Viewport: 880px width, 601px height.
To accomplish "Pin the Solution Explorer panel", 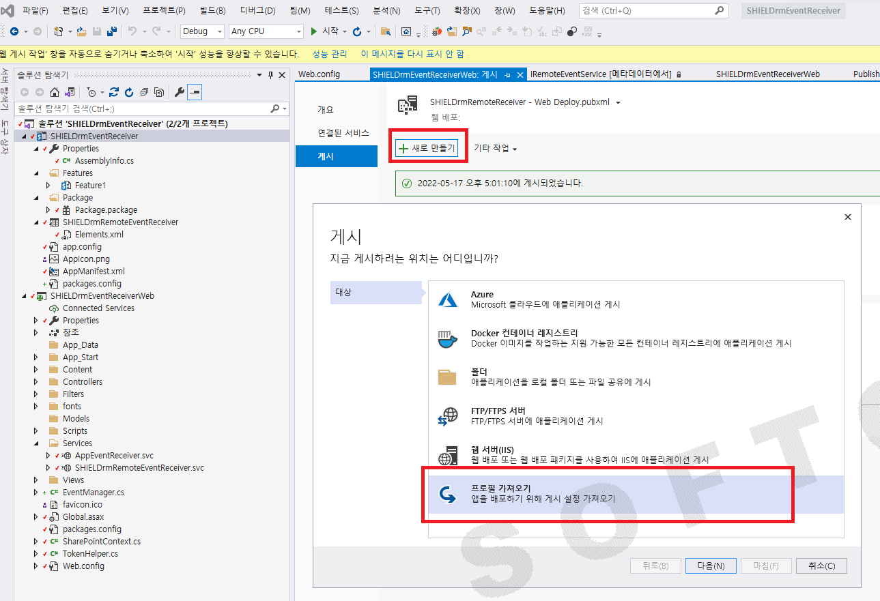I will pyautogui.click(x=270, y=75).
